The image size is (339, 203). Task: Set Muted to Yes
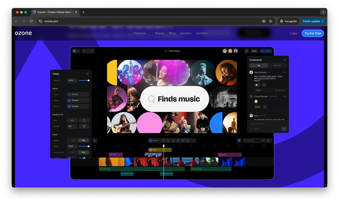pyautogui.click(x=73, y=140)
